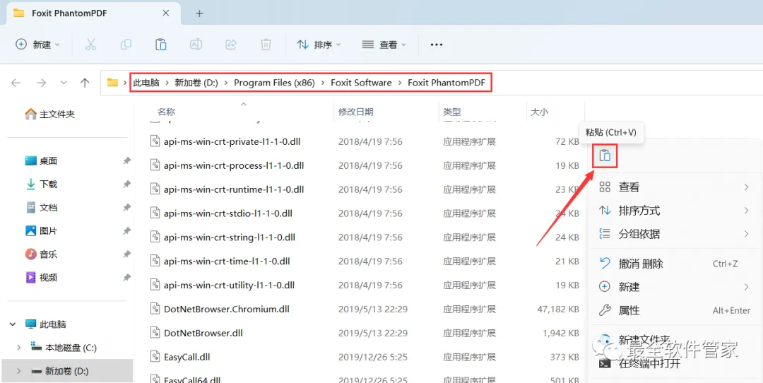
Task: Collapse the 此电脑 tree node
Action: 13,324
